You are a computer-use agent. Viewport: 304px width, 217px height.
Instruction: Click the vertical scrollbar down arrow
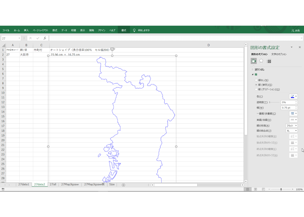pyautogui.click(x=246, y=181)
